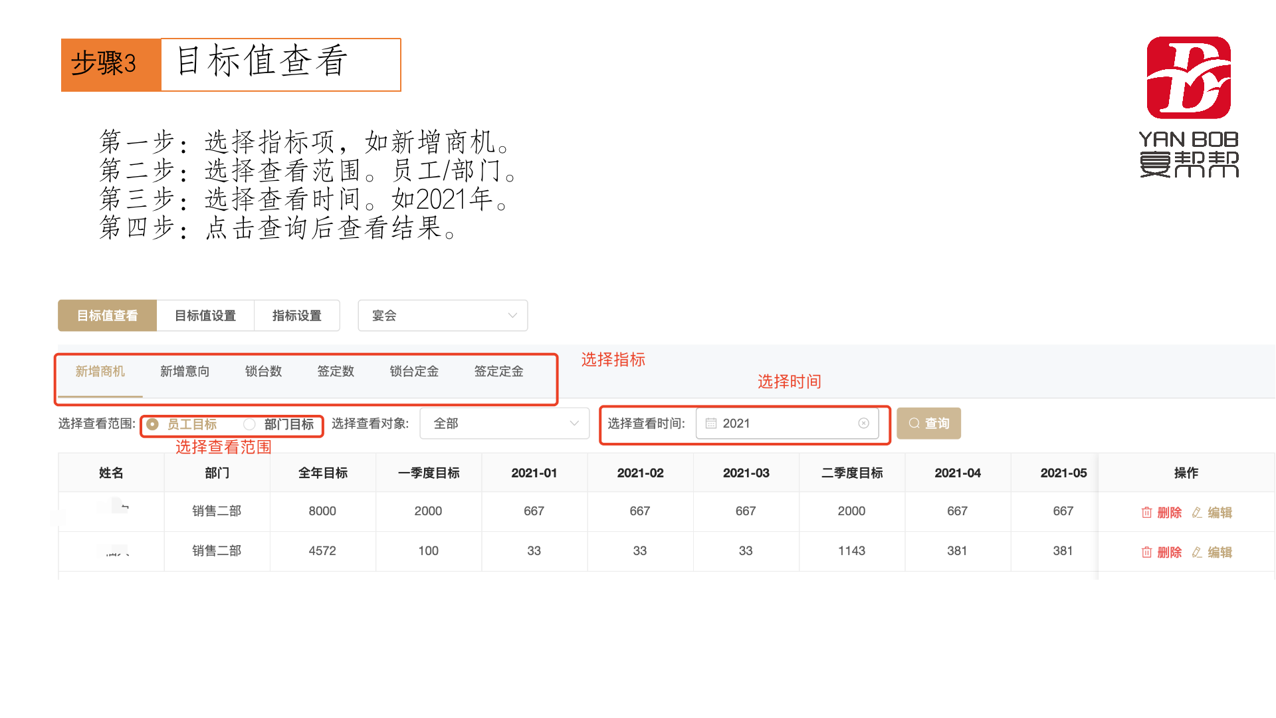Click the trash icon in second row

tap(1146, 552)
